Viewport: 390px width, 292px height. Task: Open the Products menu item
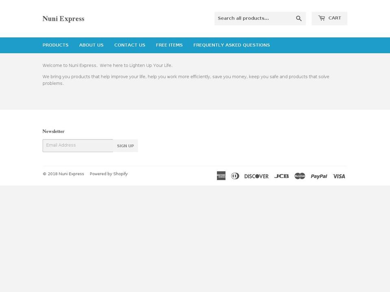point(56,45)
